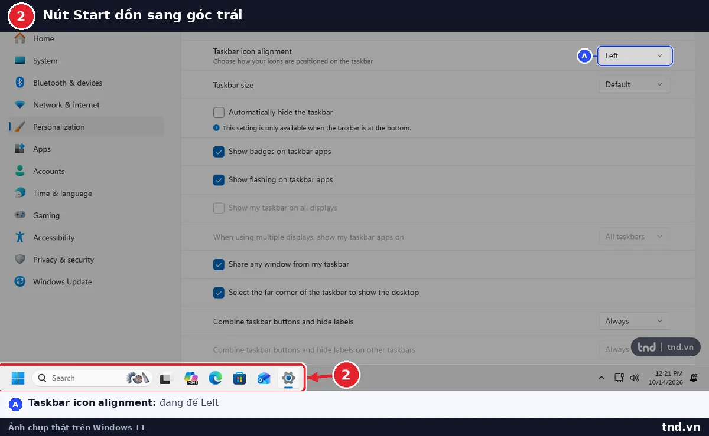
Task: Click the info icon under Automatically hide
Action: coord(216,128)
